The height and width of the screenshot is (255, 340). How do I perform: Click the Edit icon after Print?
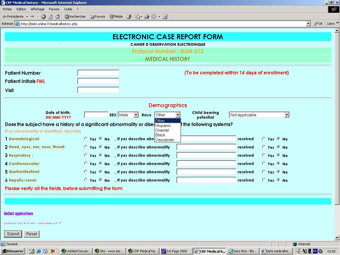point(154,17)
